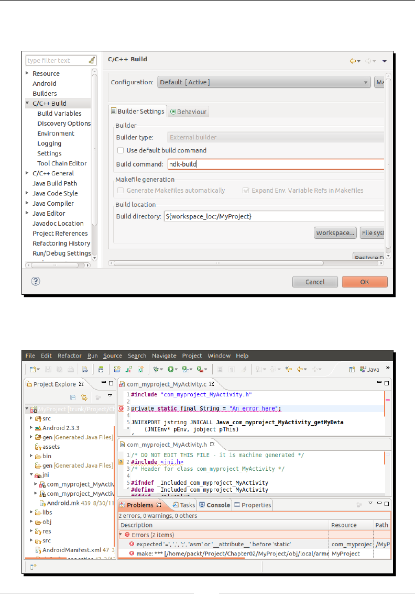The image size is (415, 598).
Task: Open the dialog view menu triangle
Action: [x=385, y=61]
